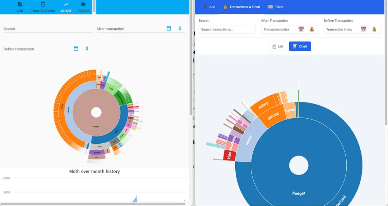Select Transactions & Chart tab in right app
This screenshot has height=206, width=388.
pos(241,7)
